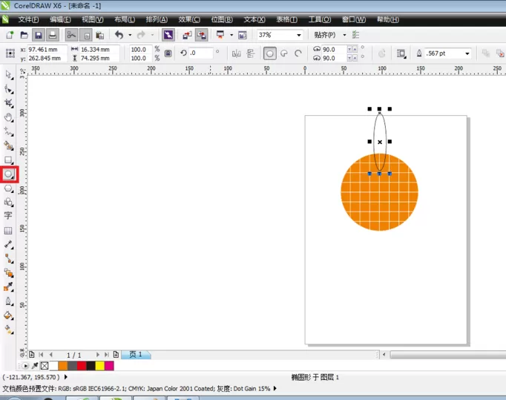The height and width of the screenshot is (400, 506).
Task: Select the Table tool
Action: [8, 230]
